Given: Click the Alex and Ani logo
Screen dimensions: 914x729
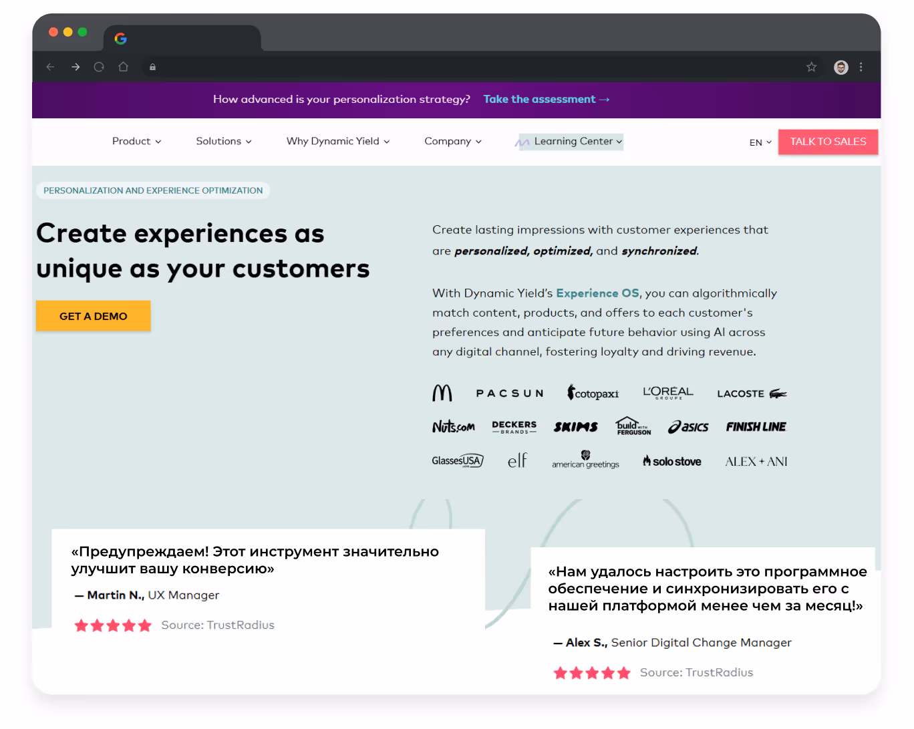Looking at the screenshot, I should [x=756, y=462].
